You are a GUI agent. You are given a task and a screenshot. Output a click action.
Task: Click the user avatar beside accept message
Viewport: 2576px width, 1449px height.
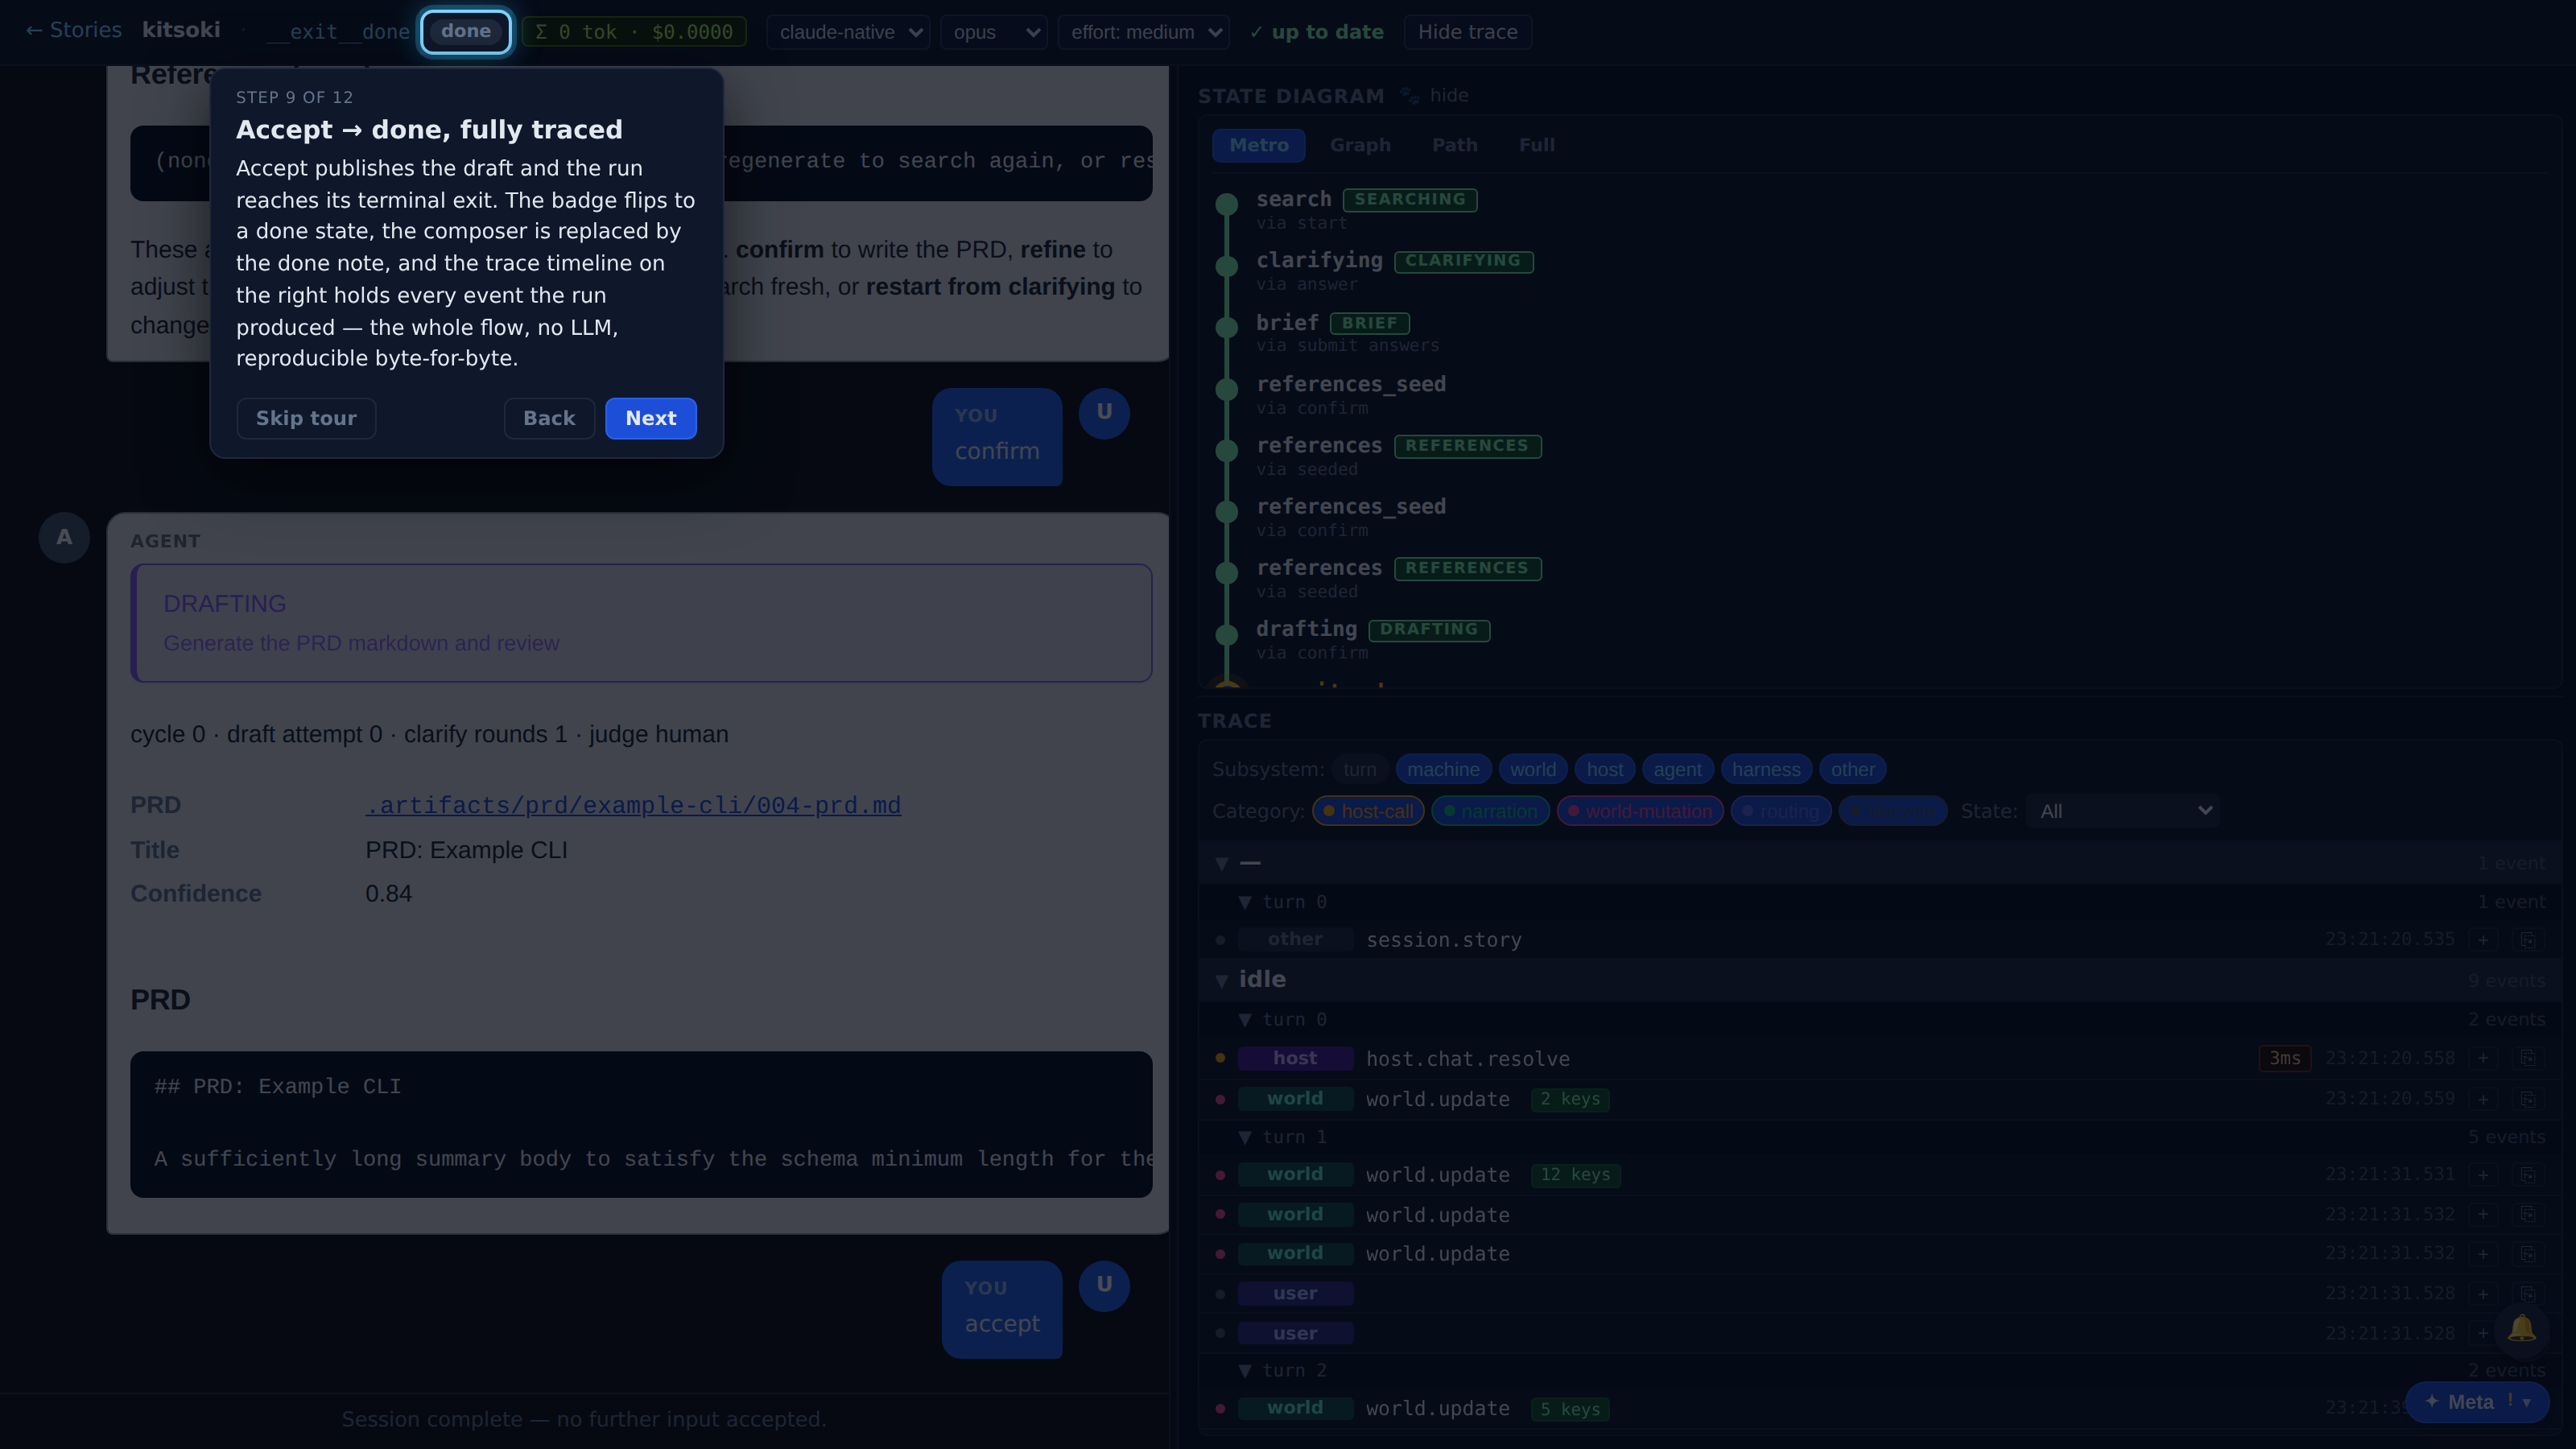[x=1104, y=1285]
